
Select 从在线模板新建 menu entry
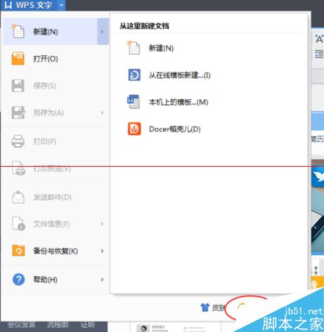(179, 75)
